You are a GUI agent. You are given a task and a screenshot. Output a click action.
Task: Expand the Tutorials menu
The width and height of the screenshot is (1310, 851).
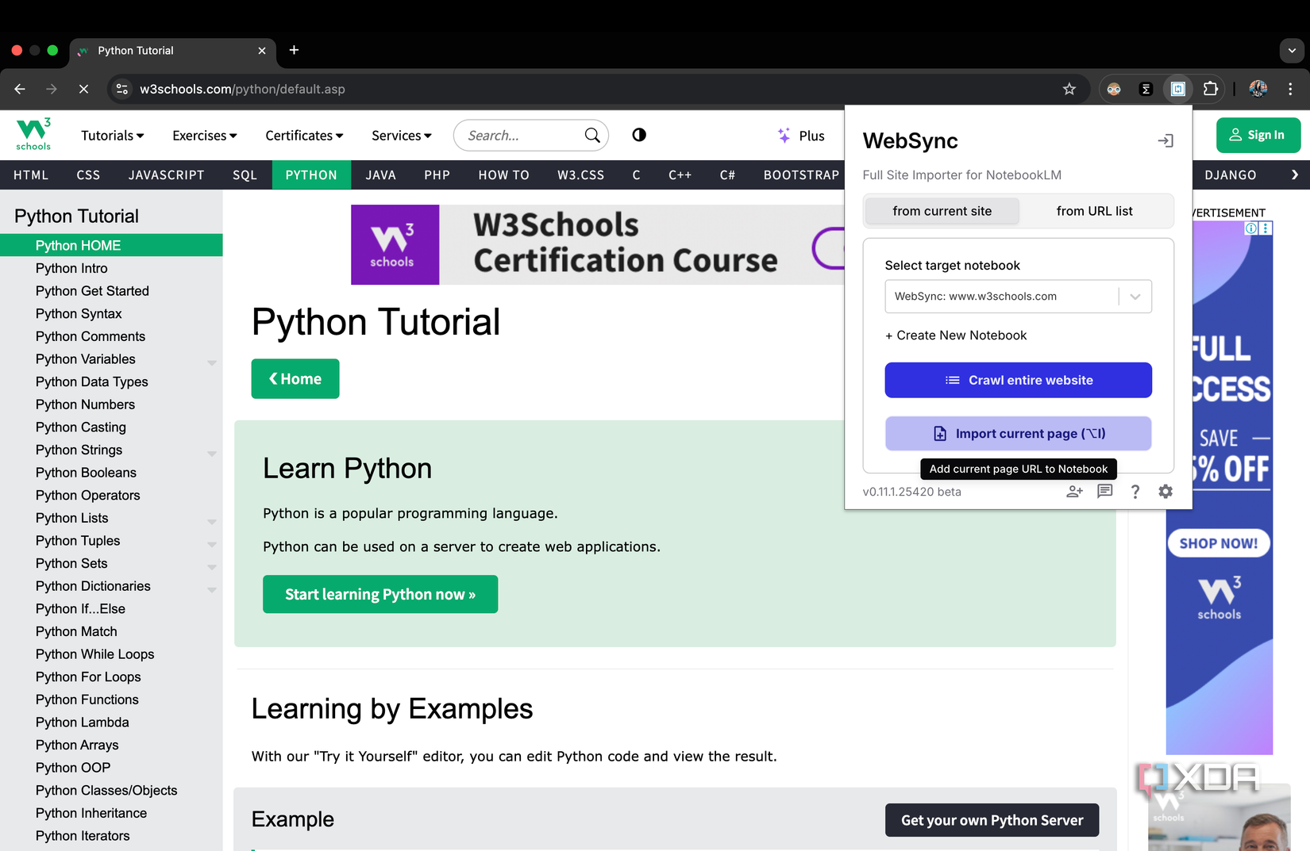(x=111, y=135)
